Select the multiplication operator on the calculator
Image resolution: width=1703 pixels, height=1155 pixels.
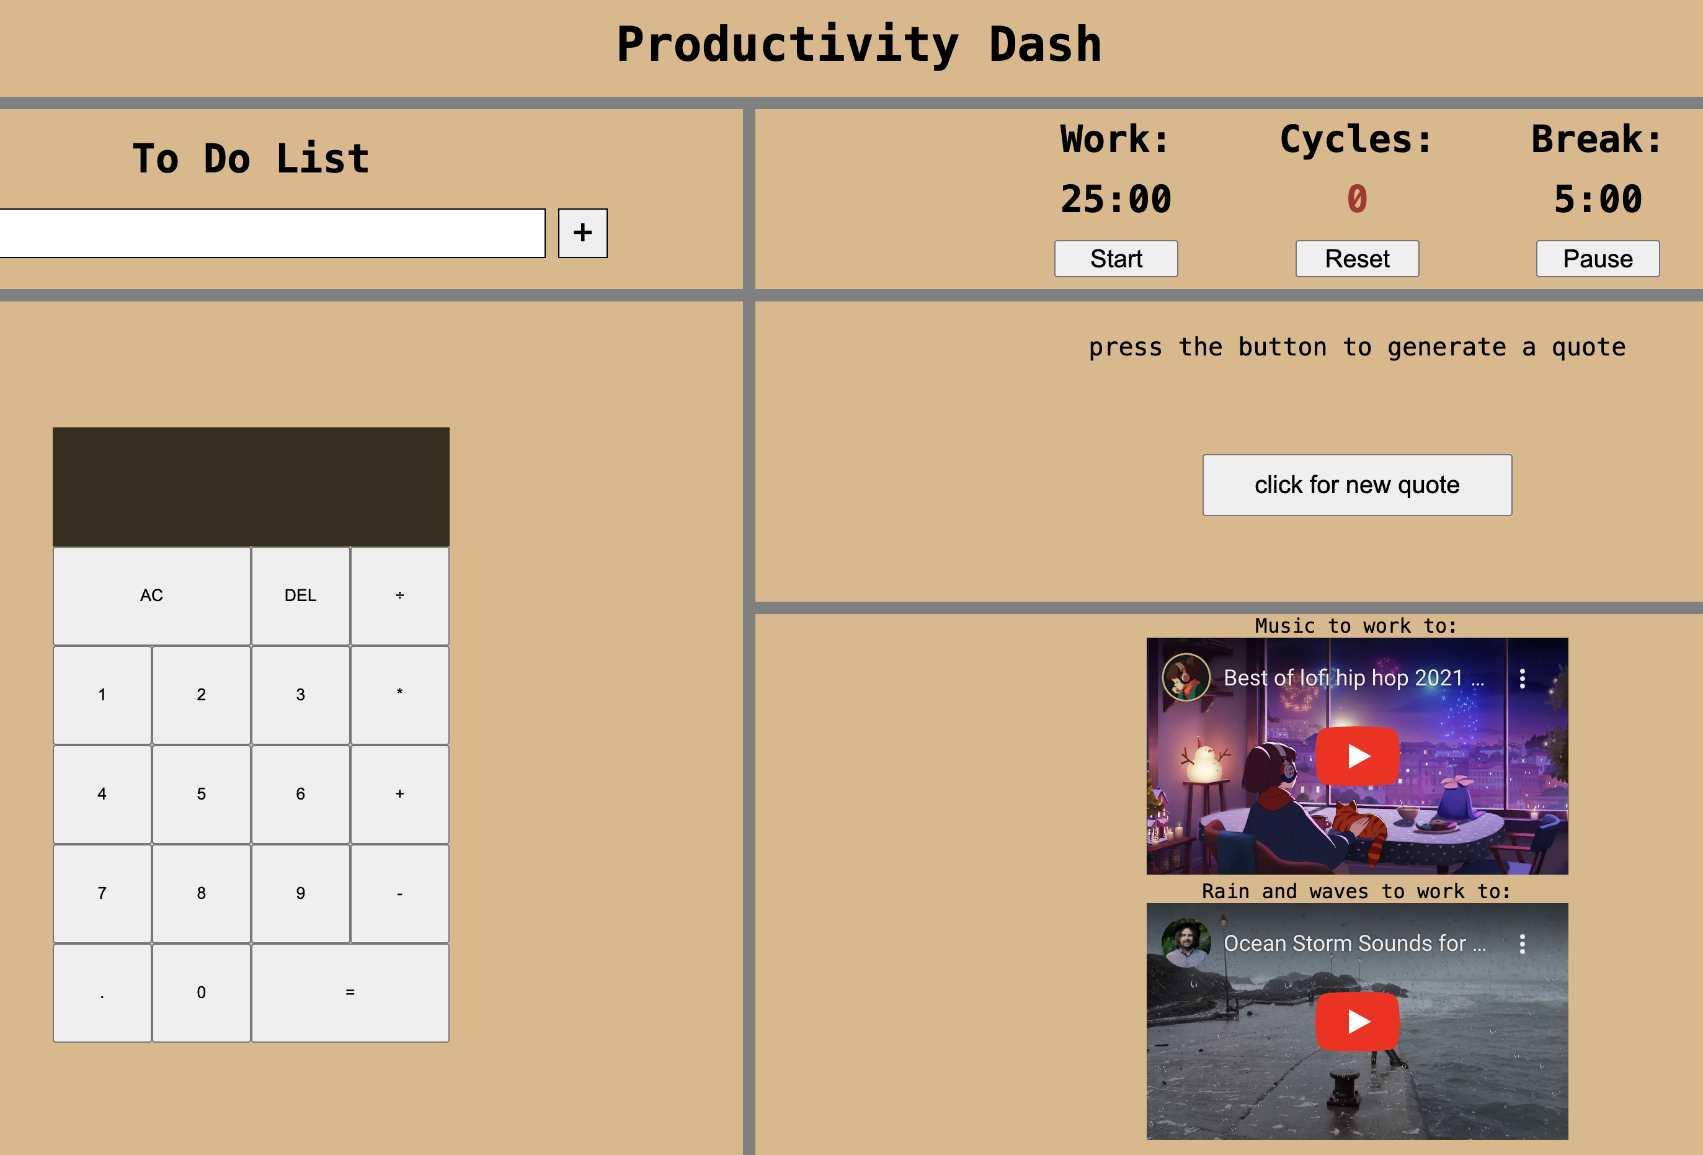pyautogui.click(x=399, y=694)
